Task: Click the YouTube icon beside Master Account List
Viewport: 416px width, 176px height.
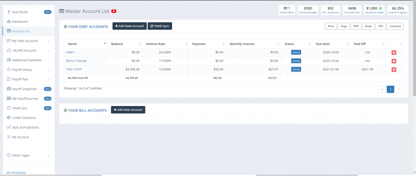Action: 114,11
